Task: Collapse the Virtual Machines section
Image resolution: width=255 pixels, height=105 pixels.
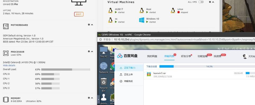Action: (213, 2)
